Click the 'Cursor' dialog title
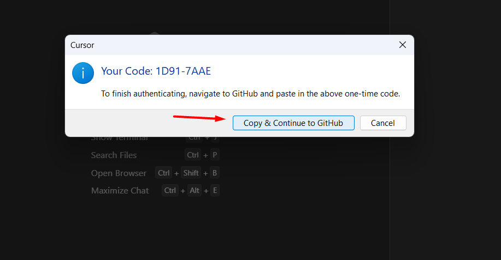This screenshot has width=501, height=260. [x=82, y=45]
